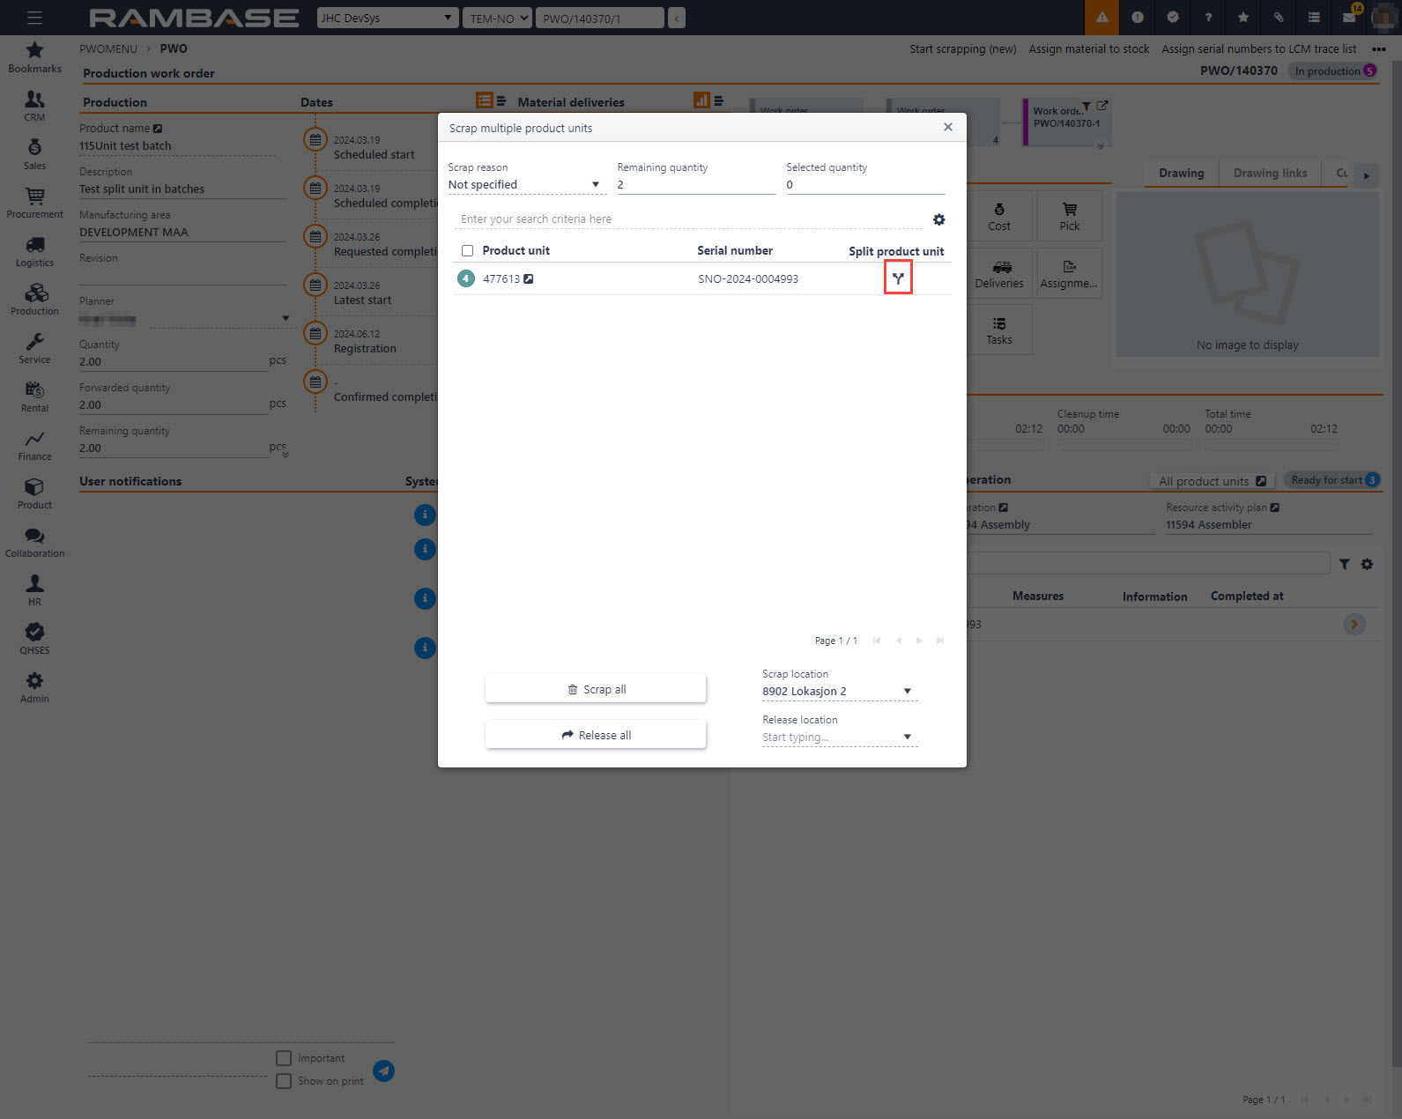Open help question mark icon

(1208, 18)
